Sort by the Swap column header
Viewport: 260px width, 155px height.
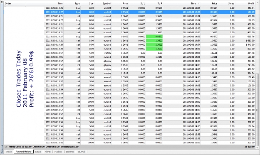(231, 3)
